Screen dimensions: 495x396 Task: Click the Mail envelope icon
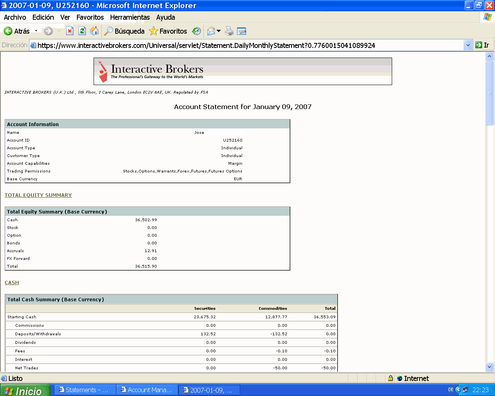[211, 31]
